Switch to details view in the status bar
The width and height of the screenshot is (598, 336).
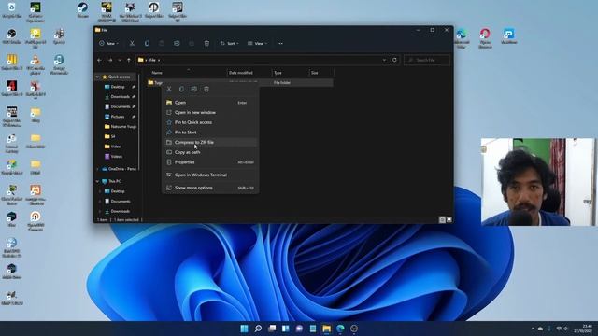pos(442,220)
